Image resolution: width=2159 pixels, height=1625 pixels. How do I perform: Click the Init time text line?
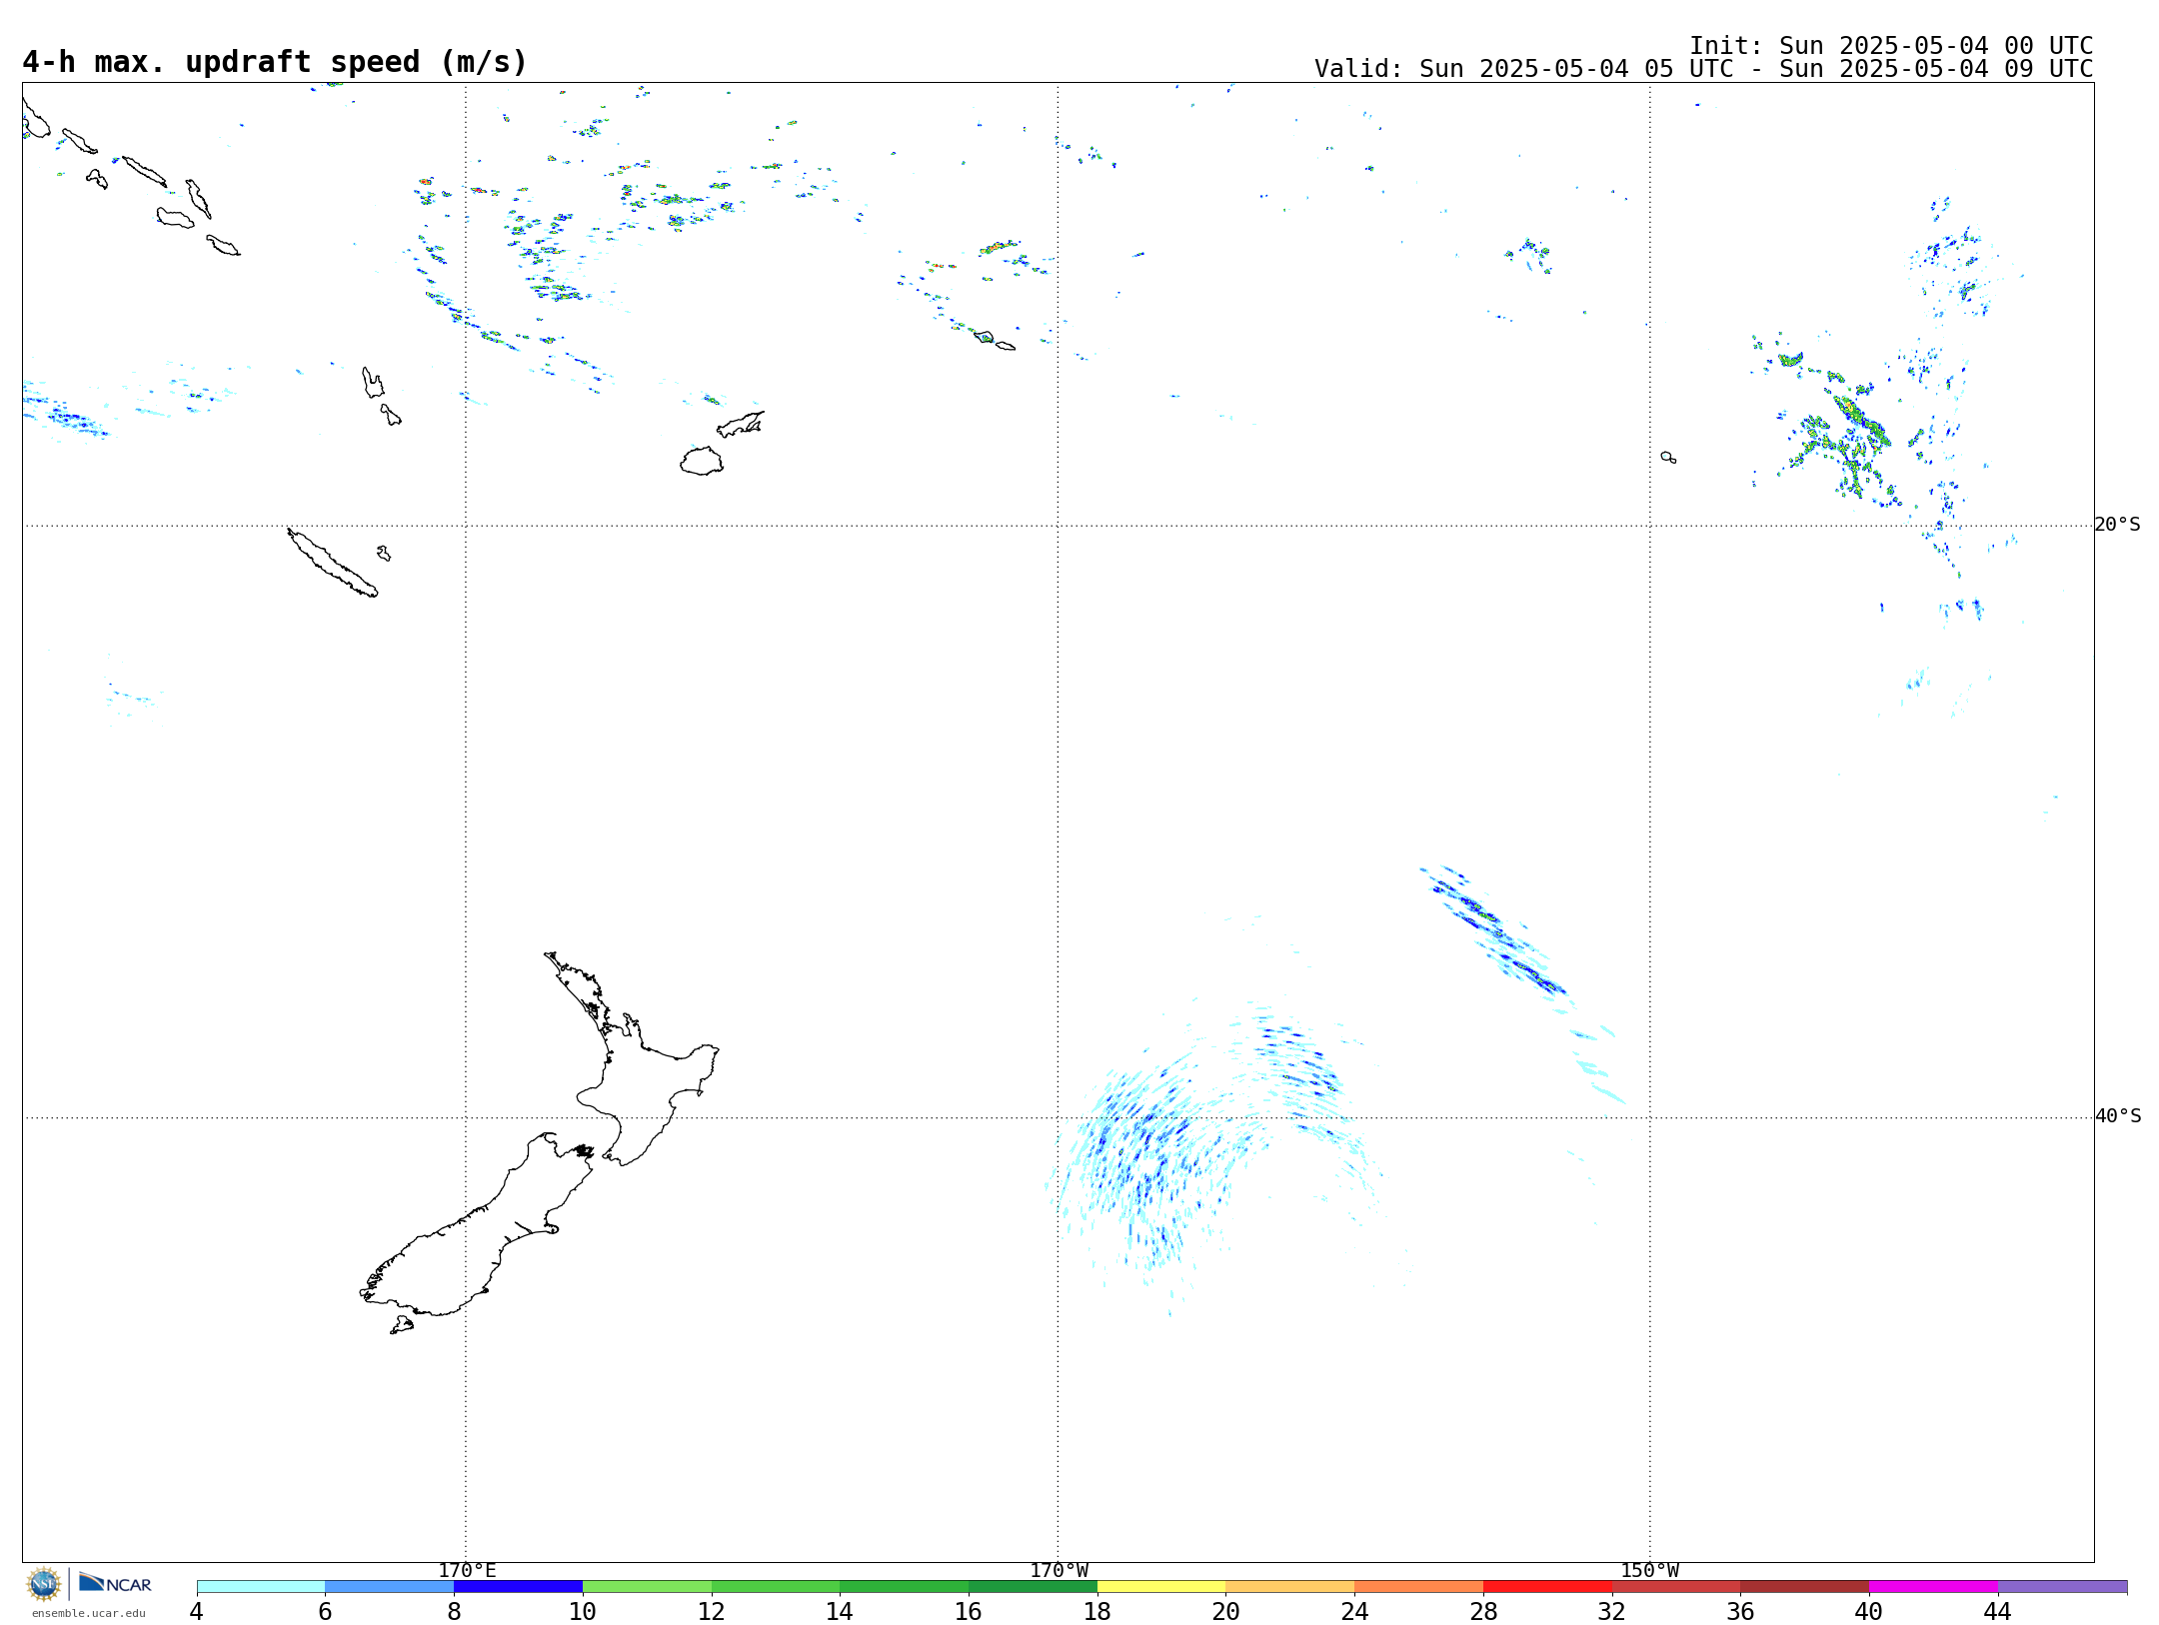[1891, 46]
